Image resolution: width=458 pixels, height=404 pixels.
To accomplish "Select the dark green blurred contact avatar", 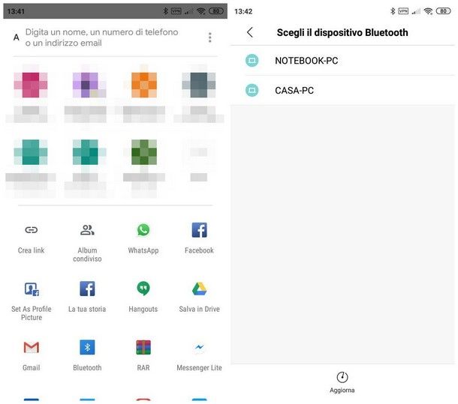I will click(x=144, y=152).
